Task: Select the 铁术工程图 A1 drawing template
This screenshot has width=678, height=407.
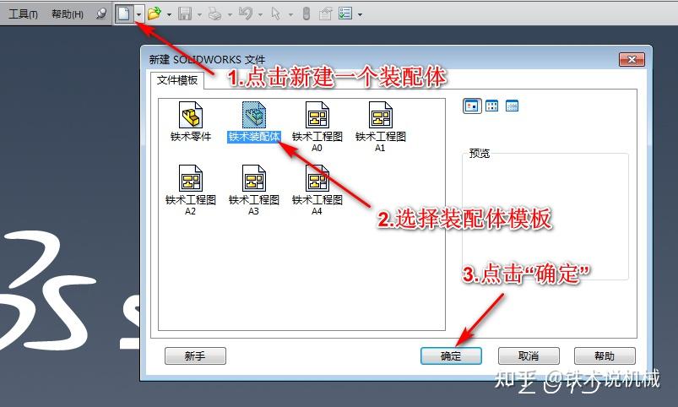Action: tap(380, 127)
